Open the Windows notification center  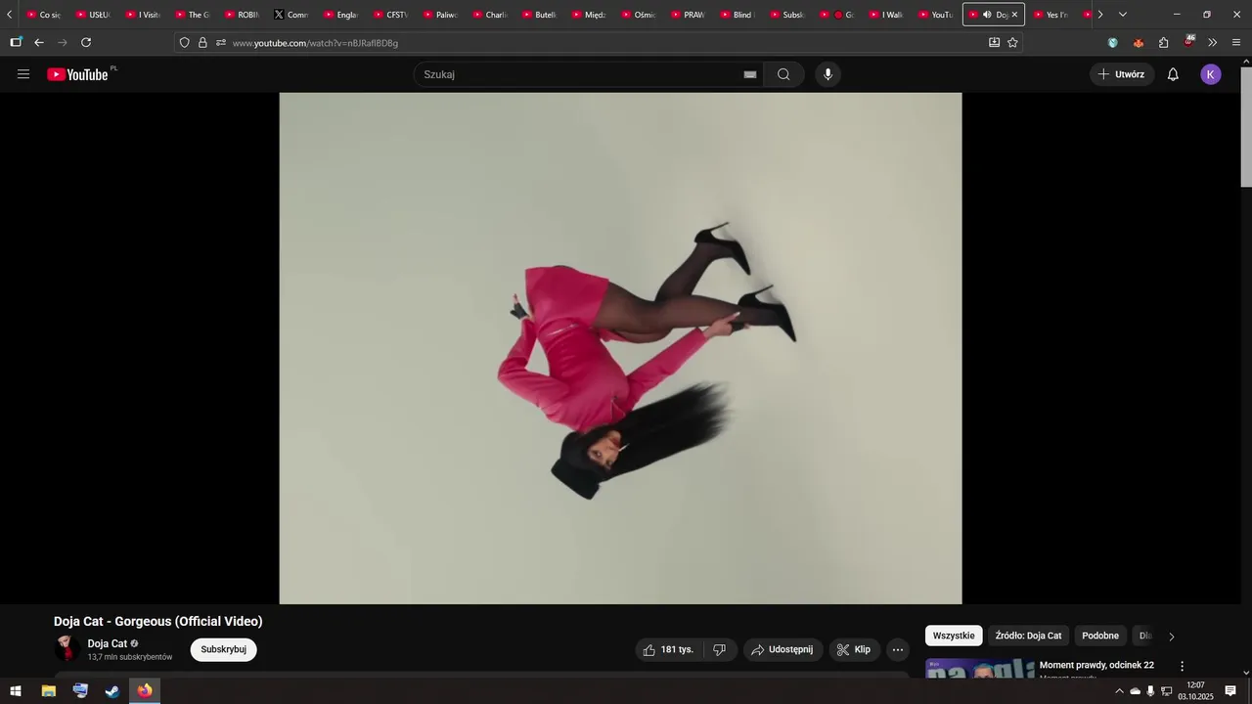1230,691
